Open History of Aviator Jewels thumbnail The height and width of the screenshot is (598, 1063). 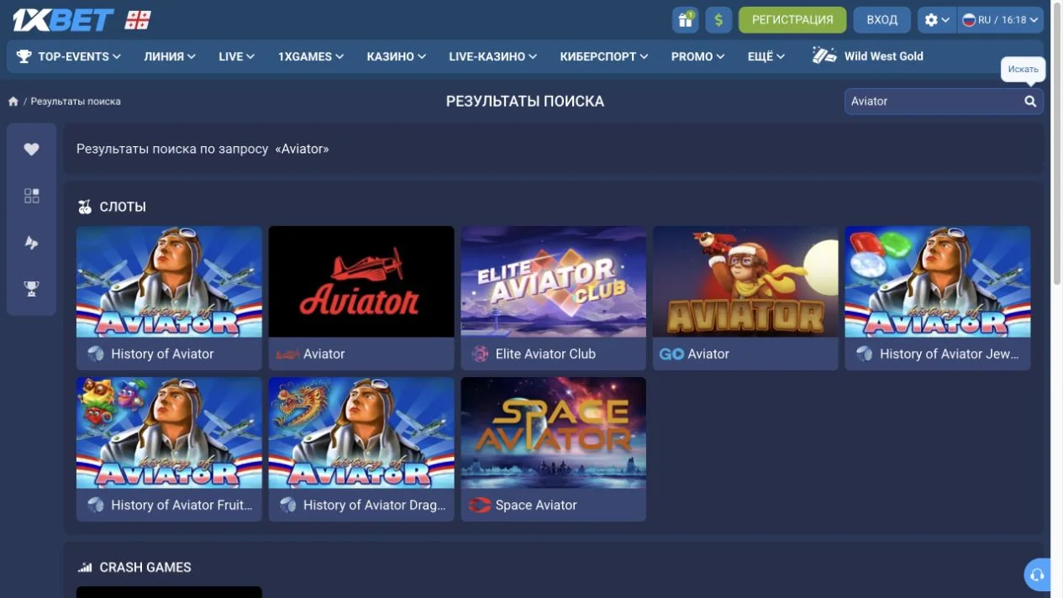point(938,281)
